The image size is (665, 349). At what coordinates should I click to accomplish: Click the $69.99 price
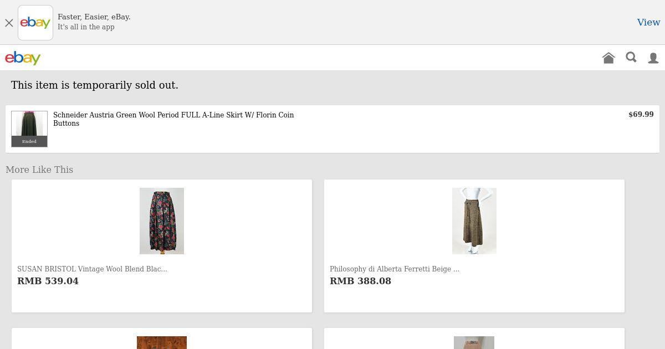[641, 114]
